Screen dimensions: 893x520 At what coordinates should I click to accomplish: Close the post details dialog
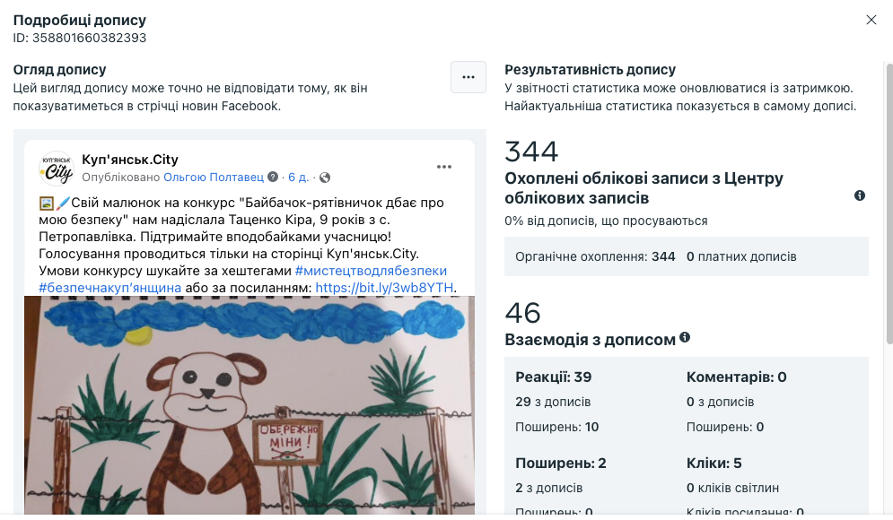[871, 20]
